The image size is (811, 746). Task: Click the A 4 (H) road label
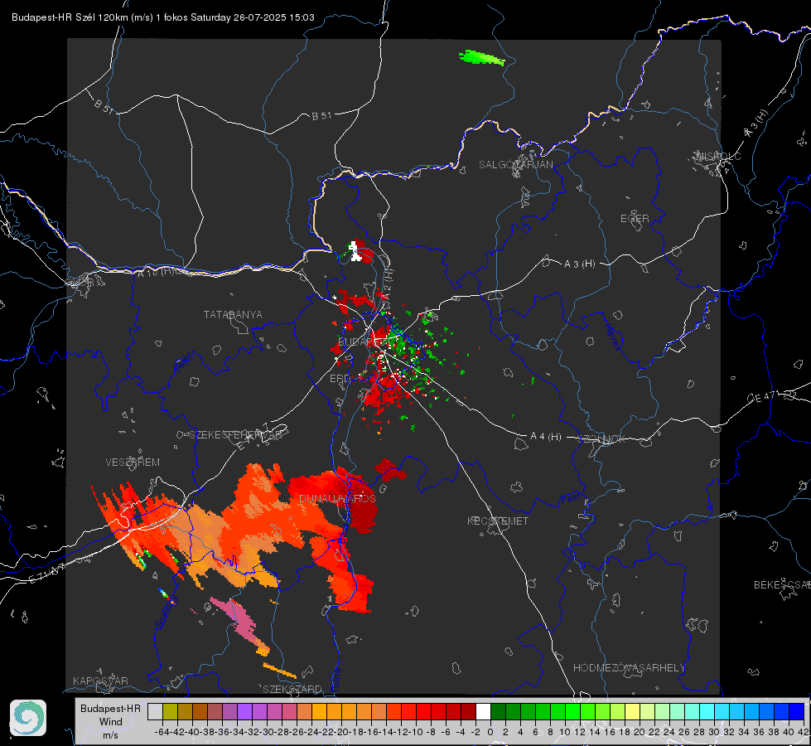546,437
